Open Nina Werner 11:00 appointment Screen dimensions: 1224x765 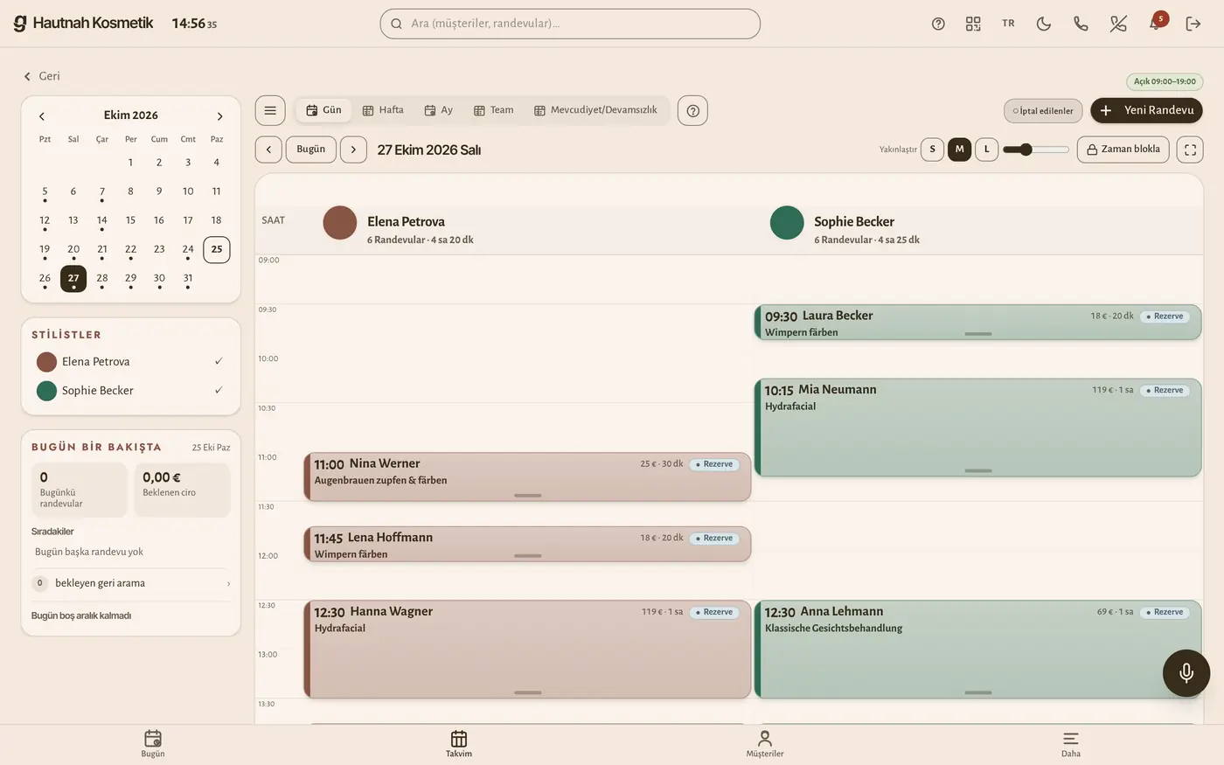527,476
